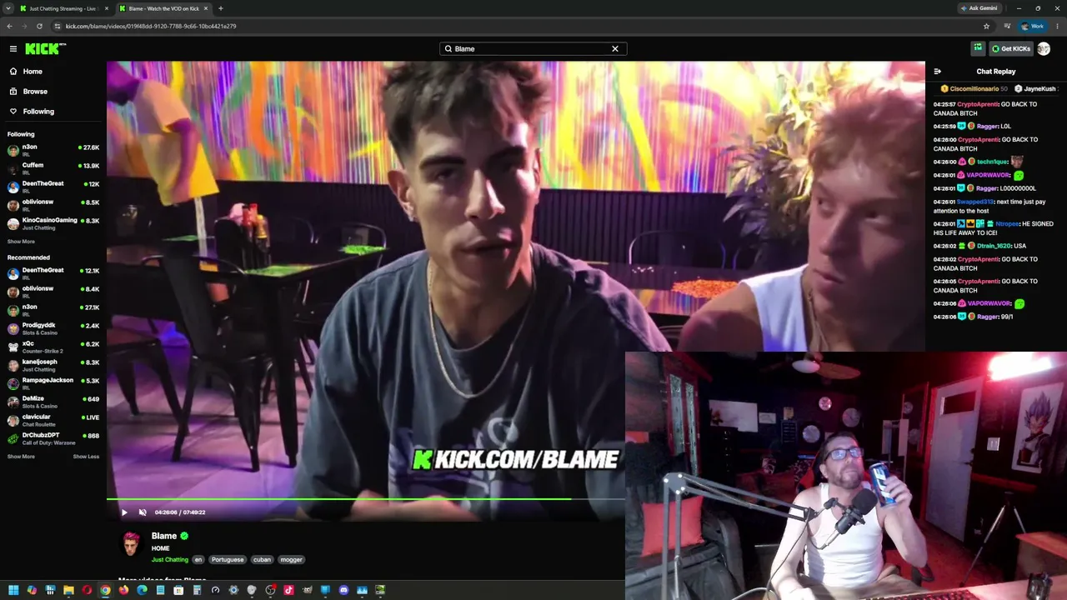Click oblivionsw's avatar in the Following list
Viewport: 1067px width, 600px height.
[13, 205]
